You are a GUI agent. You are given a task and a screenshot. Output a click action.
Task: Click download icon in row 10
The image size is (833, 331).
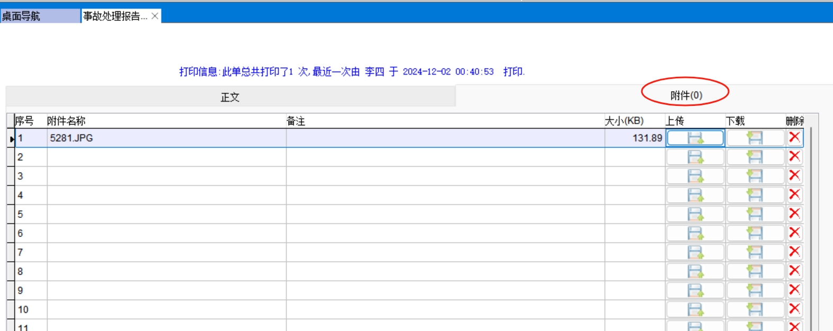point(755,310)
